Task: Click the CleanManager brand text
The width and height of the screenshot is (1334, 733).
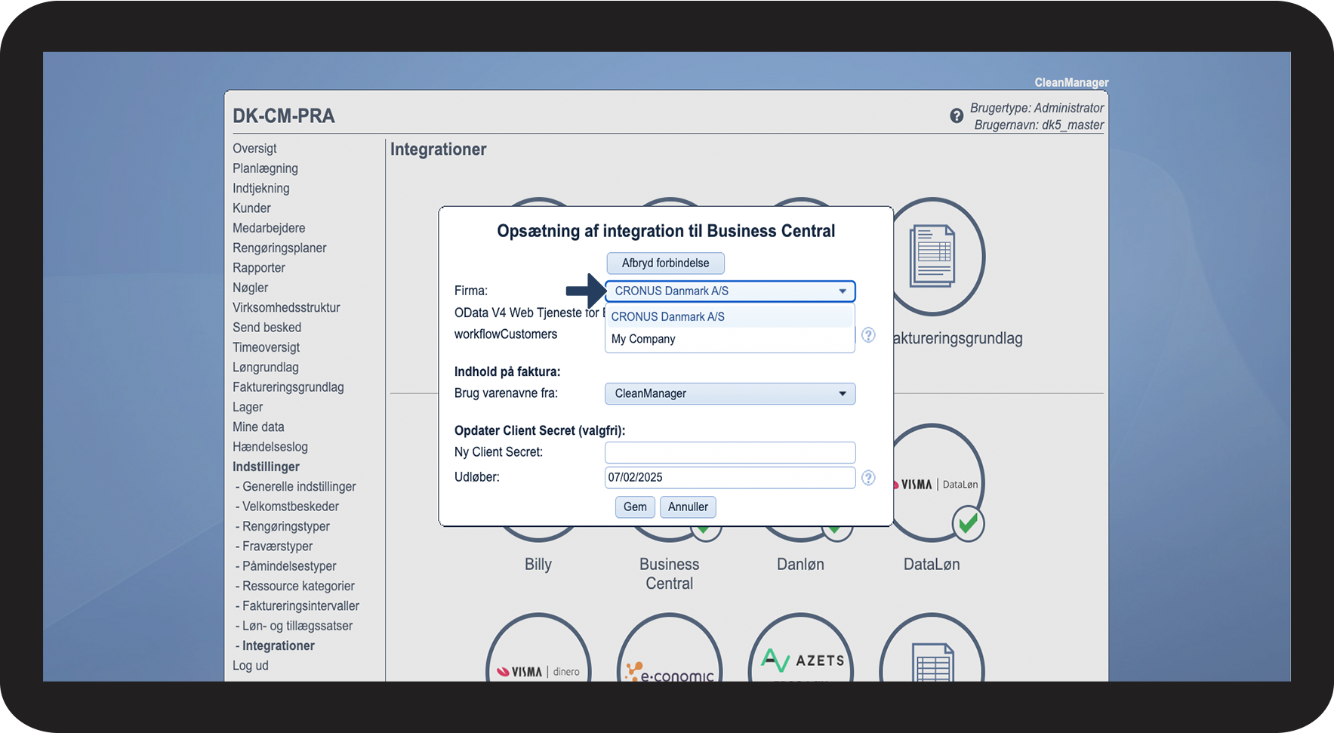Action: (x=1071, y=83)
